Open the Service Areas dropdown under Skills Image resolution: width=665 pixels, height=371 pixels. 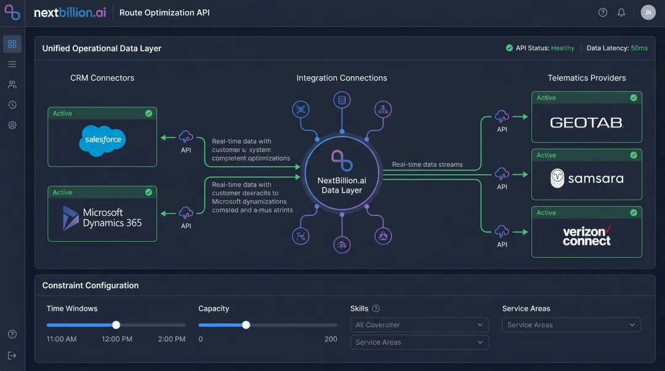pos(419,342)
